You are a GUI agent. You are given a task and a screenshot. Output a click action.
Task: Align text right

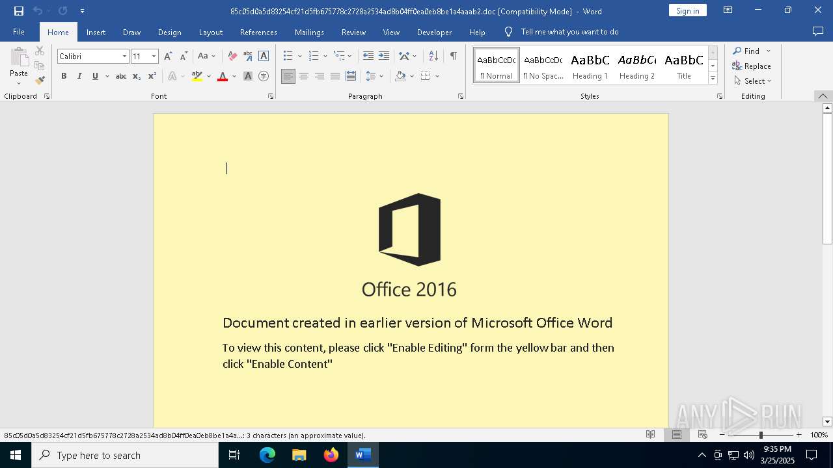pos(320,76)
